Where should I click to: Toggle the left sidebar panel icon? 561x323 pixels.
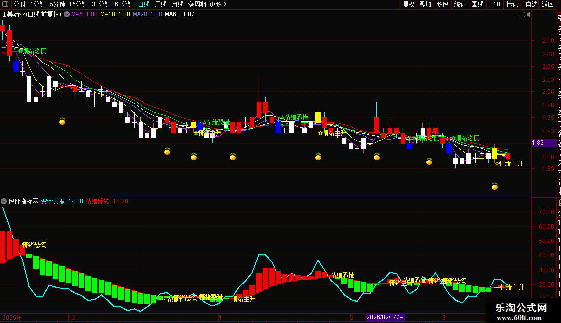coord(5,4)
